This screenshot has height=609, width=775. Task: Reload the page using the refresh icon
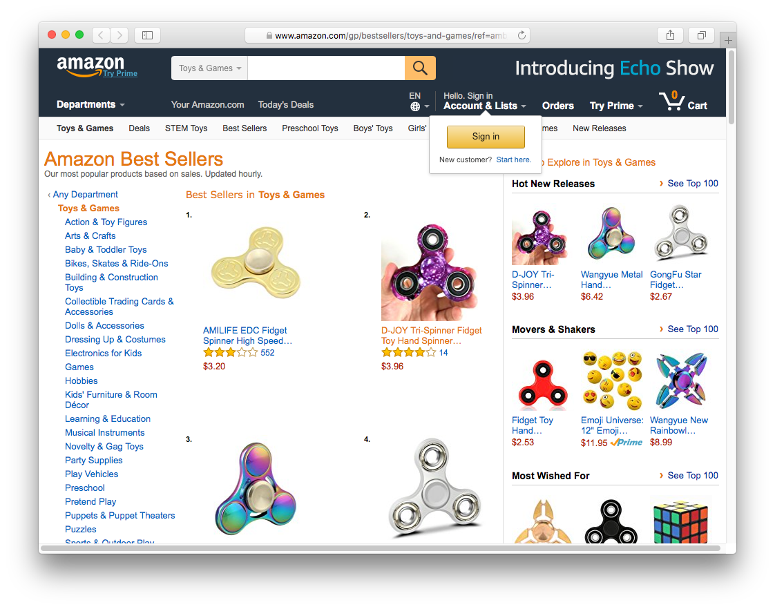pos(521,35)
